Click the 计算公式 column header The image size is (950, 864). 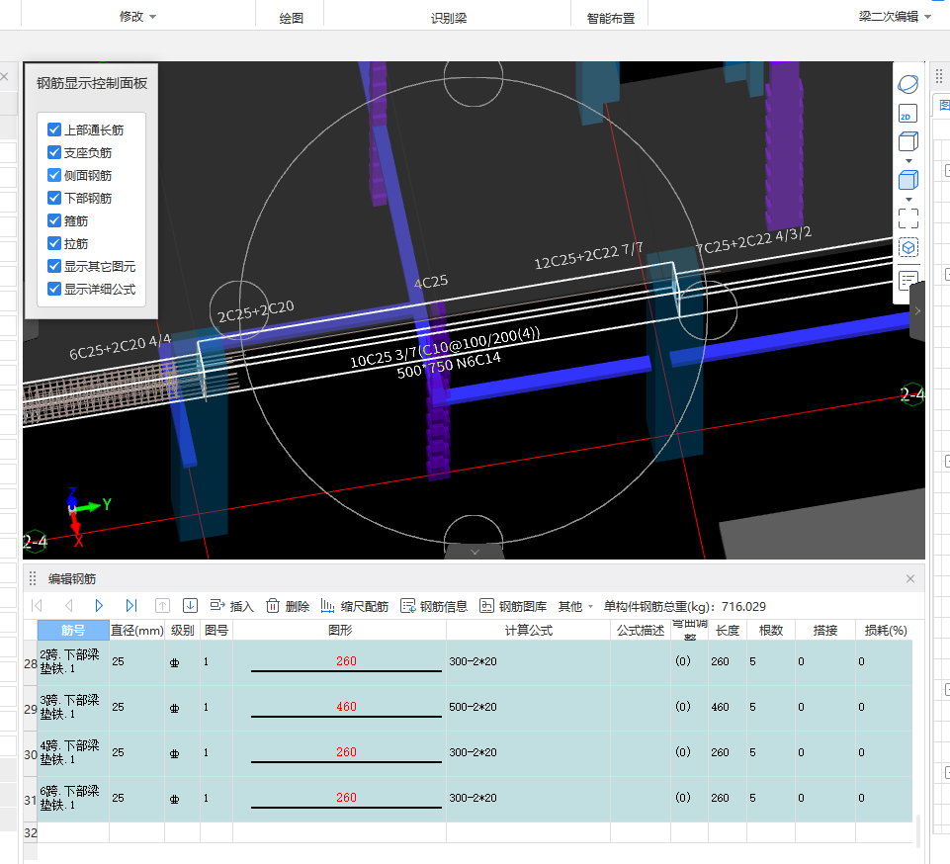coord(528,630)
